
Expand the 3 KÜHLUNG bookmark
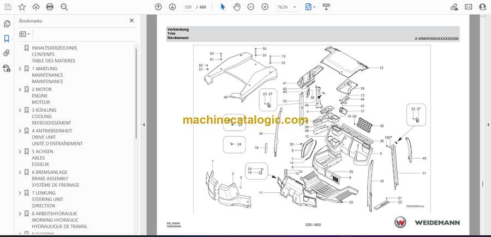pyautogui.click(x=20, y=110)
